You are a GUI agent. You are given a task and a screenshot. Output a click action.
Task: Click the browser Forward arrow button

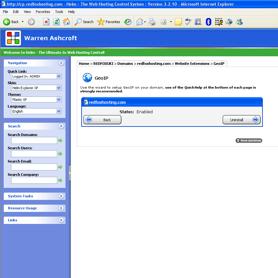pos(31,22)
